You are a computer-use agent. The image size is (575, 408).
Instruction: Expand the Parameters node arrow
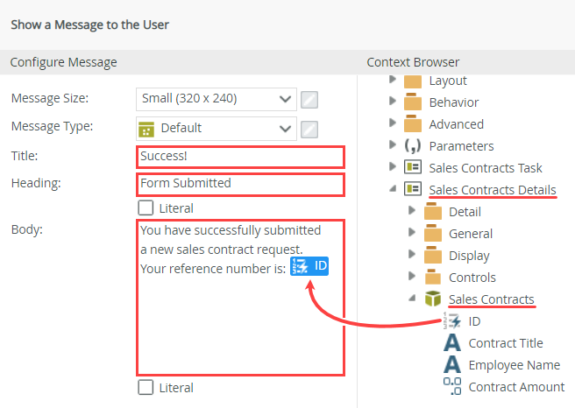pyautogui.click(x=393, y=144)
